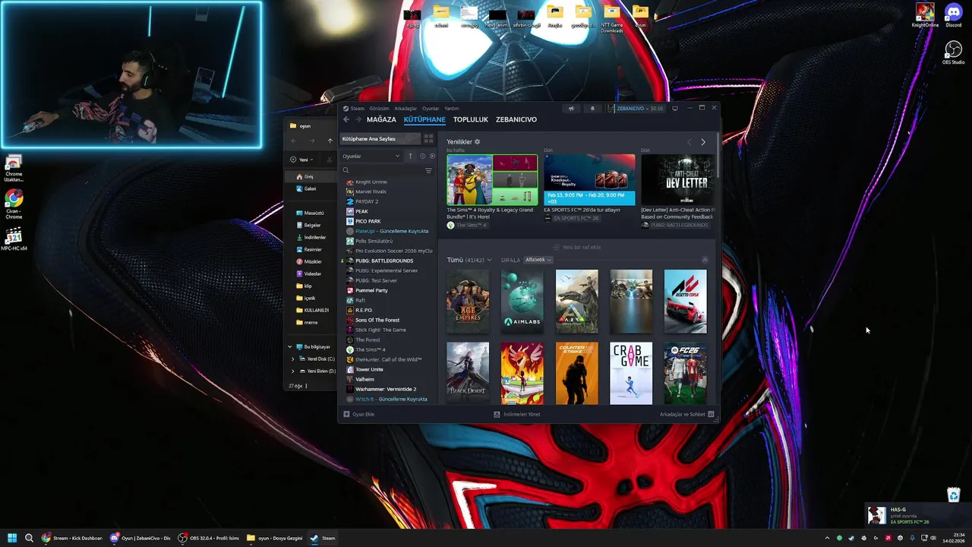Open NTT Game Downloads desktop folder
Image resolution: width=972 pixels, height=547 pixels.
tap(612, 20)
